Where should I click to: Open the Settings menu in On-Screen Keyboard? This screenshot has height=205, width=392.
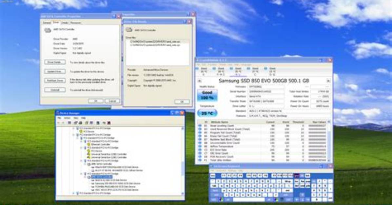232,171
